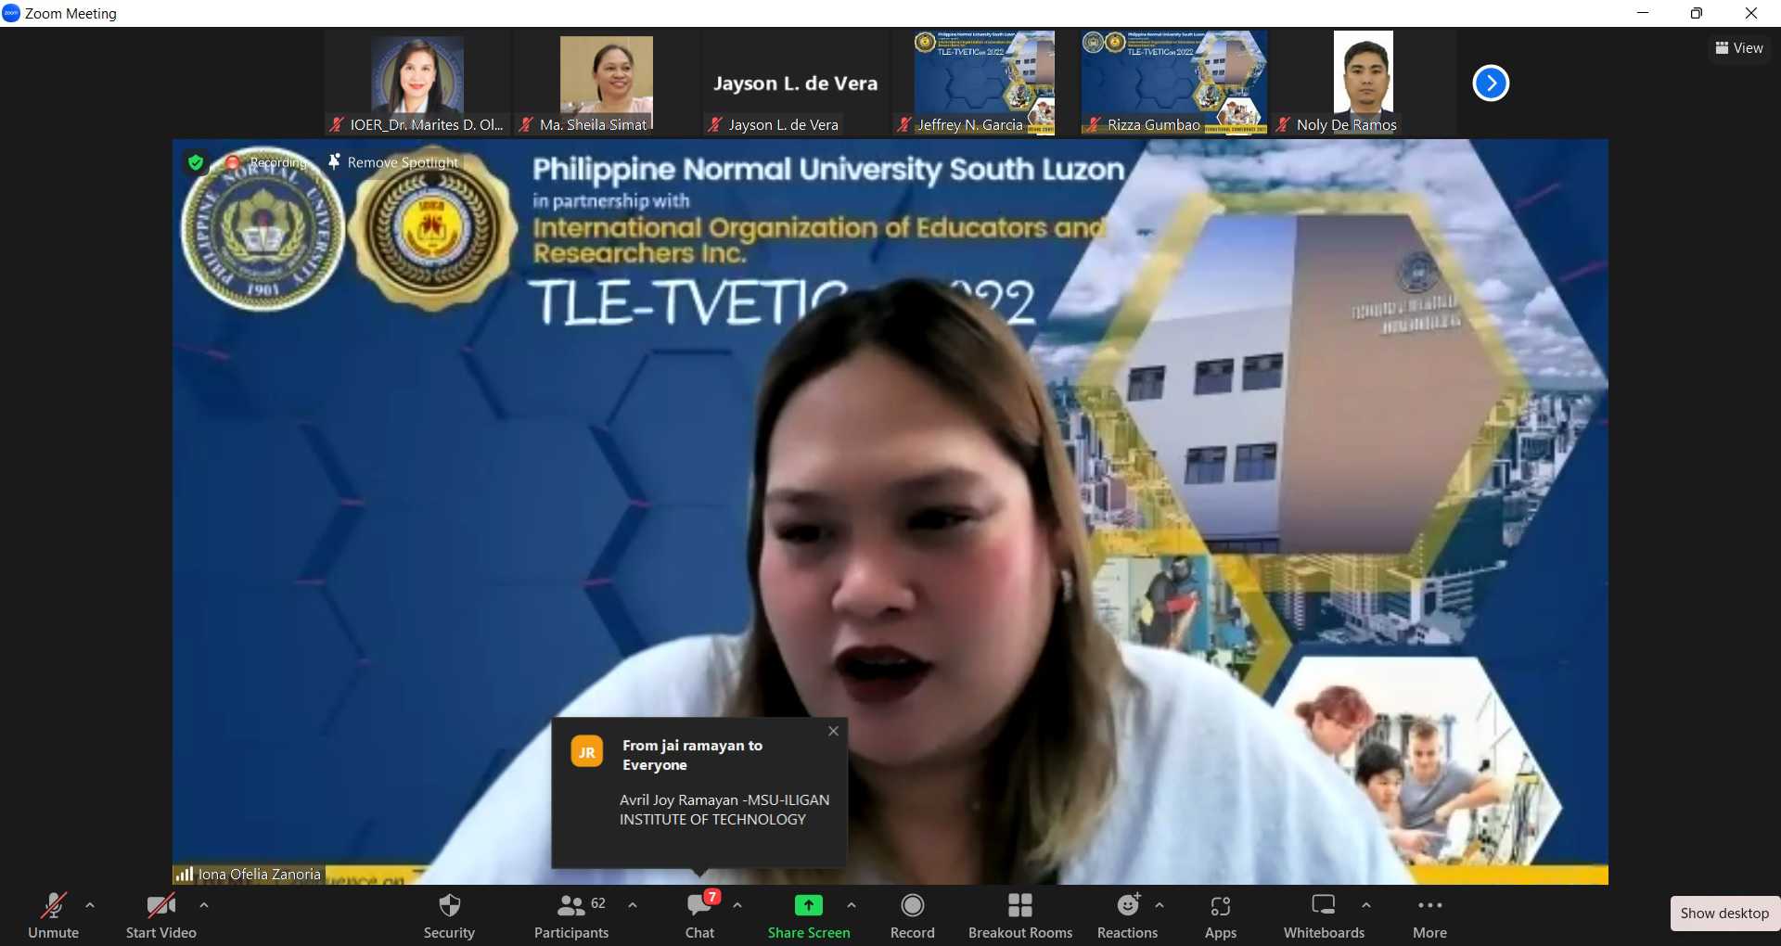The height and width of the screenshot is (946, 1781).
Task: Open the Participants panel
Action: click(x=570, y=914)
